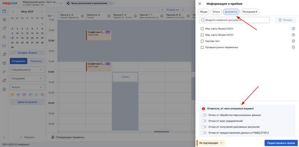Expand the Услуга filter dropdown
The height and width of the screenshot is (147, 299).
[x=27, y=87]
